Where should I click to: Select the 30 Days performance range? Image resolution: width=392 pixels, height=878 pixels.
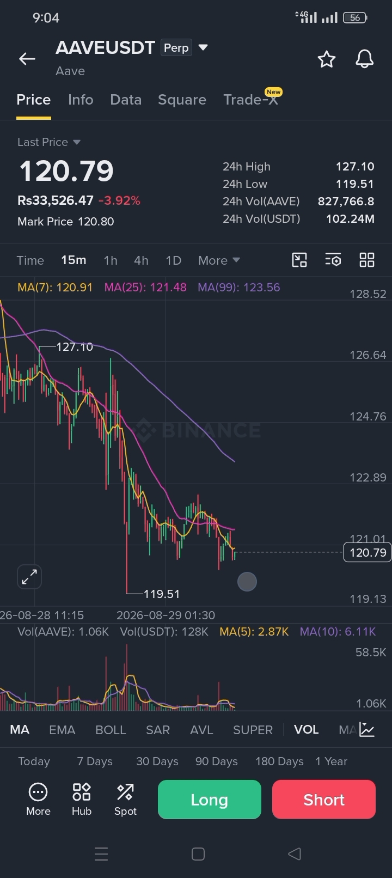coord(157,761)
